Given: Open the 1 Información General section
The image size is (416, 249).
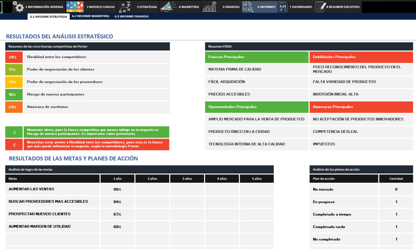Looking at the screenshot, I should click(x=44, y=7).
